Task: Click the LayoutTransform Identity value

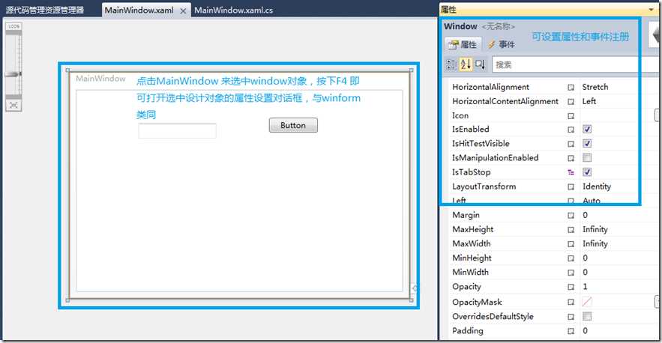Action: coord(597,186)
